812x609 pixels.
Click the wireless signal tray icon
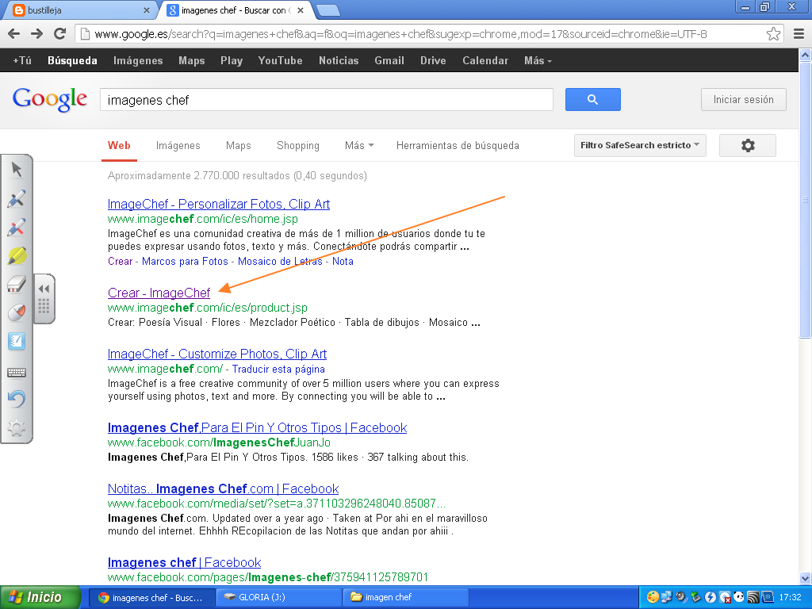[753, 597]
